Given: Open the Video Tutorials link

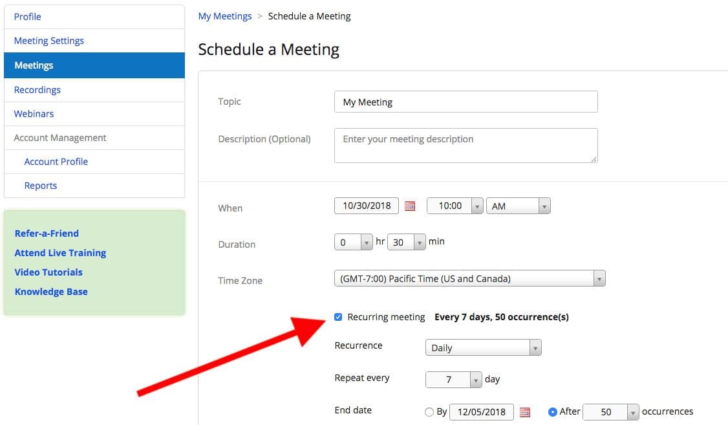Looking at the screenshot, I should click(48, 272).
